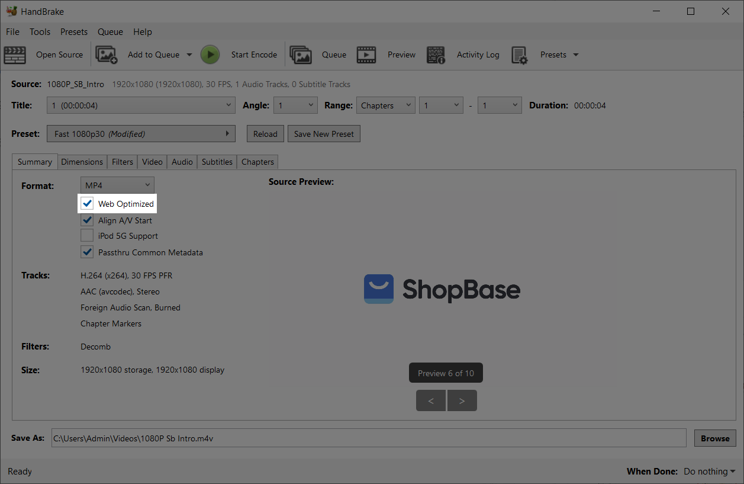
Task: Open the Format dropdown set to MP4
Action: point(117,185)
